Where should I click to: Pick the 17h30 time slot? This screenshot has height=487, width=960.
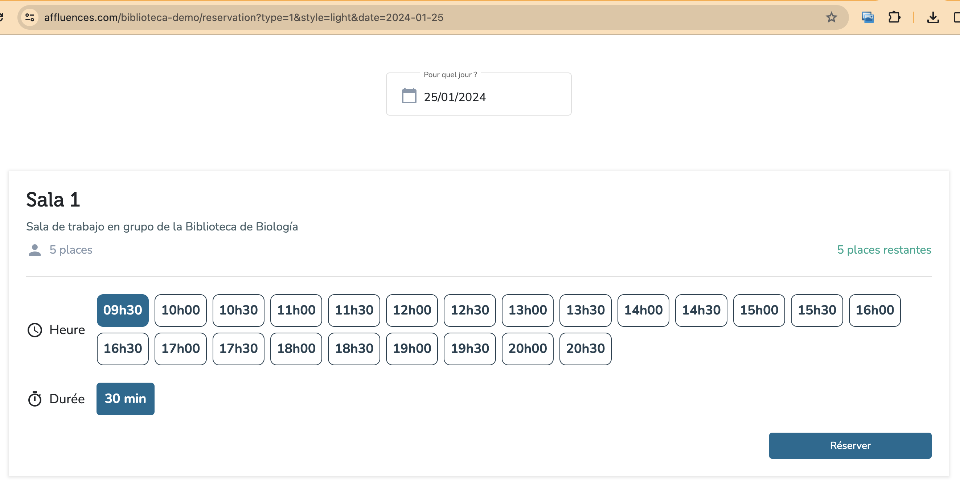(x=238, y=349)
